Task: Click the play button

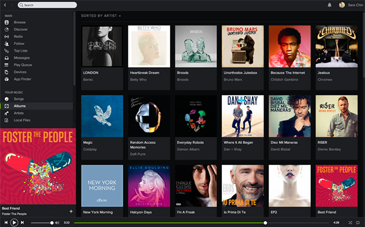Action: (x=14, y=222)
